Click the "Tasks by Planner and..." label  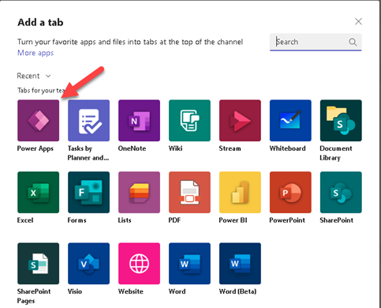88,153
